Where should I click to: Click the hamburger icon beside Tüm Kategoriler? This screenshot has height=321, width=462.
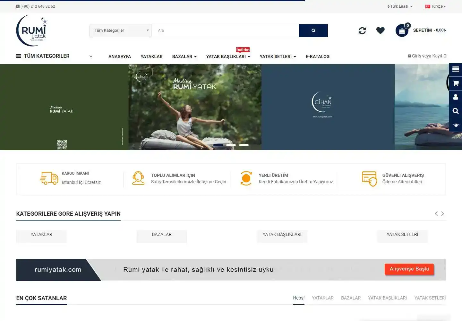point(19,56)
